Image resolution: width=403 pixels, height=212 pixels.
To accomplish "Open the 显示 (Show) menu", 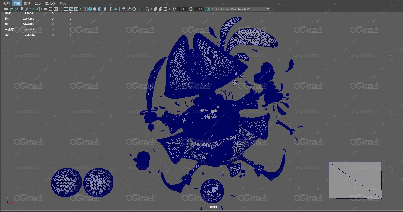I will click(x=38, y=3).
